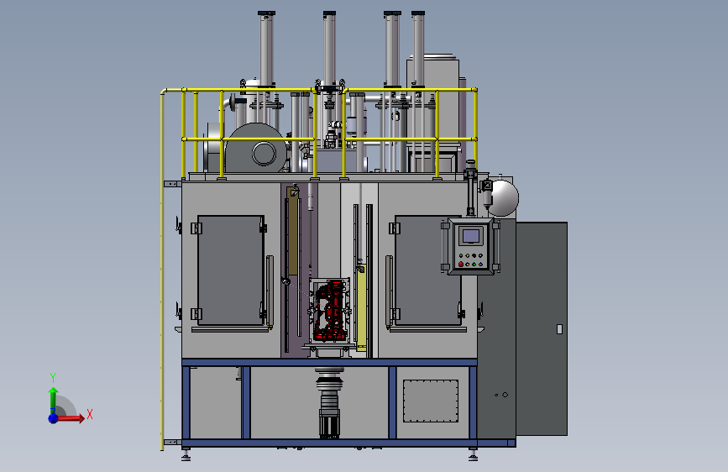Screen dimensions: 728x472
Task: Select the white handle on the electrical cabinet door
Action: [x=559, y=329]
